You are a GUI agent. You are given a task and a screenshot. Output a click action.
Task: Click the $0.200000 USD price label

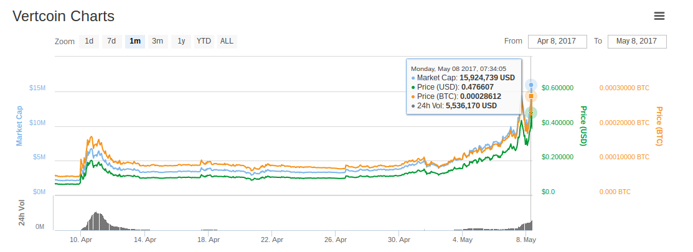click(557, 157)
